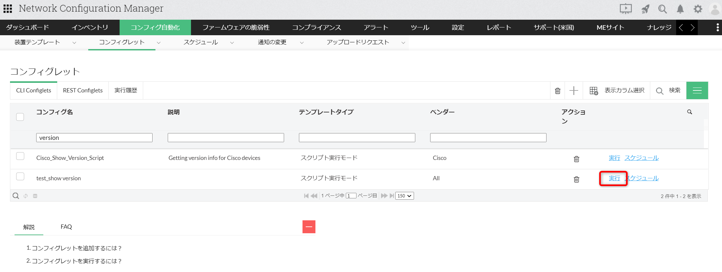This screenshot has height=272, width=722.
Task: Select the CLI Configlets tab
Action: pos(34,90)
